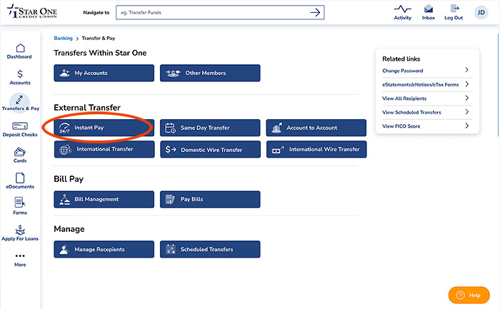Image resolution: width=500 pixels, height=309 pixels.
Task: Open Change Password related link
Action: coord(403,71)
